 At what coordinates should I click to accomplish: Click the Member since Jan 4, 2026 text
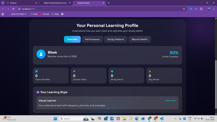[x=62, y=56]
